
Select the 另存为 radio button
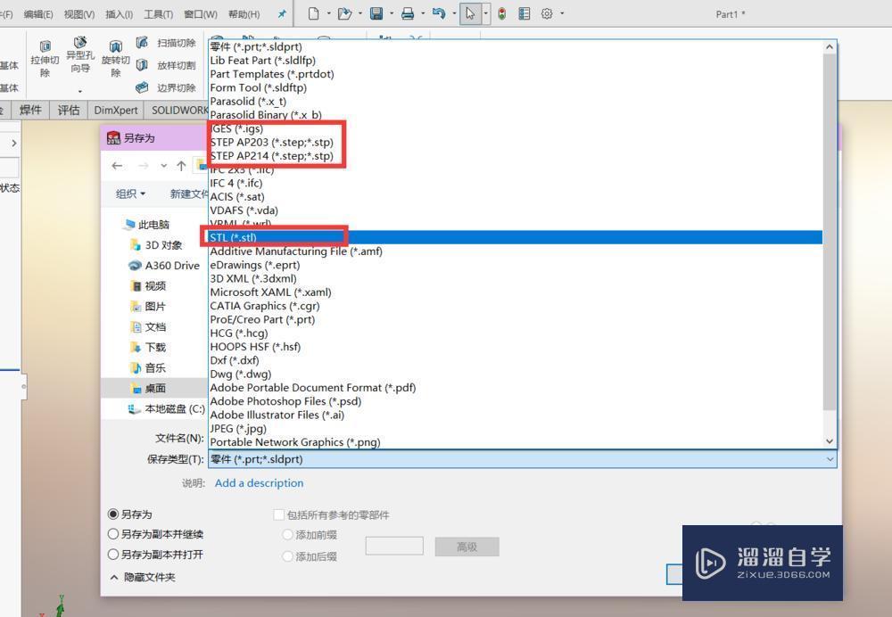pos(113,514)
